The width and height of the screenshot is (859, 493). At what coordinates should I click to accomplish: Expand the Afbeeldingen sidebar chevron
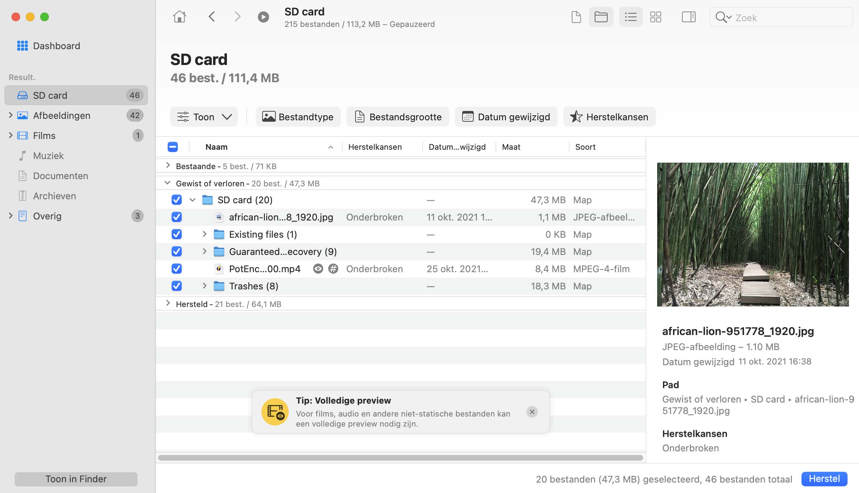point(10,115)
